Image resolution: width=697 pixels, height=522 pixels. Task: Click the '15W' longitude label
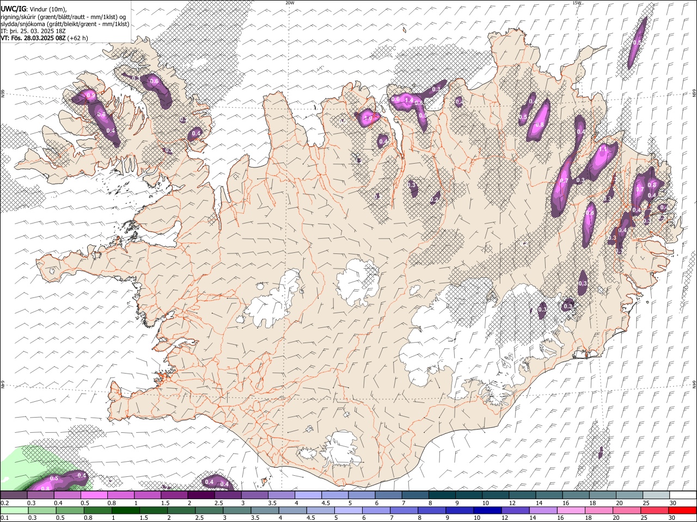[577, 3]
